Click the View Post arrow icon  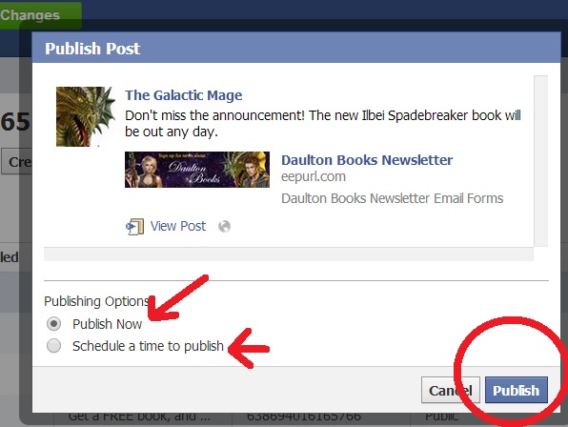(x=134, y=227)
